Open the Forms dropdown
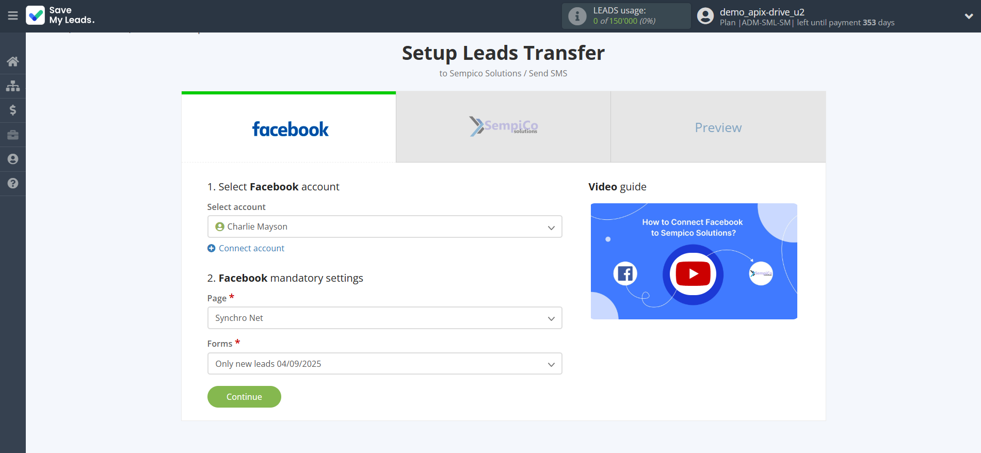The height and width of the screenshot is (453, 981). tap(384, 364)
